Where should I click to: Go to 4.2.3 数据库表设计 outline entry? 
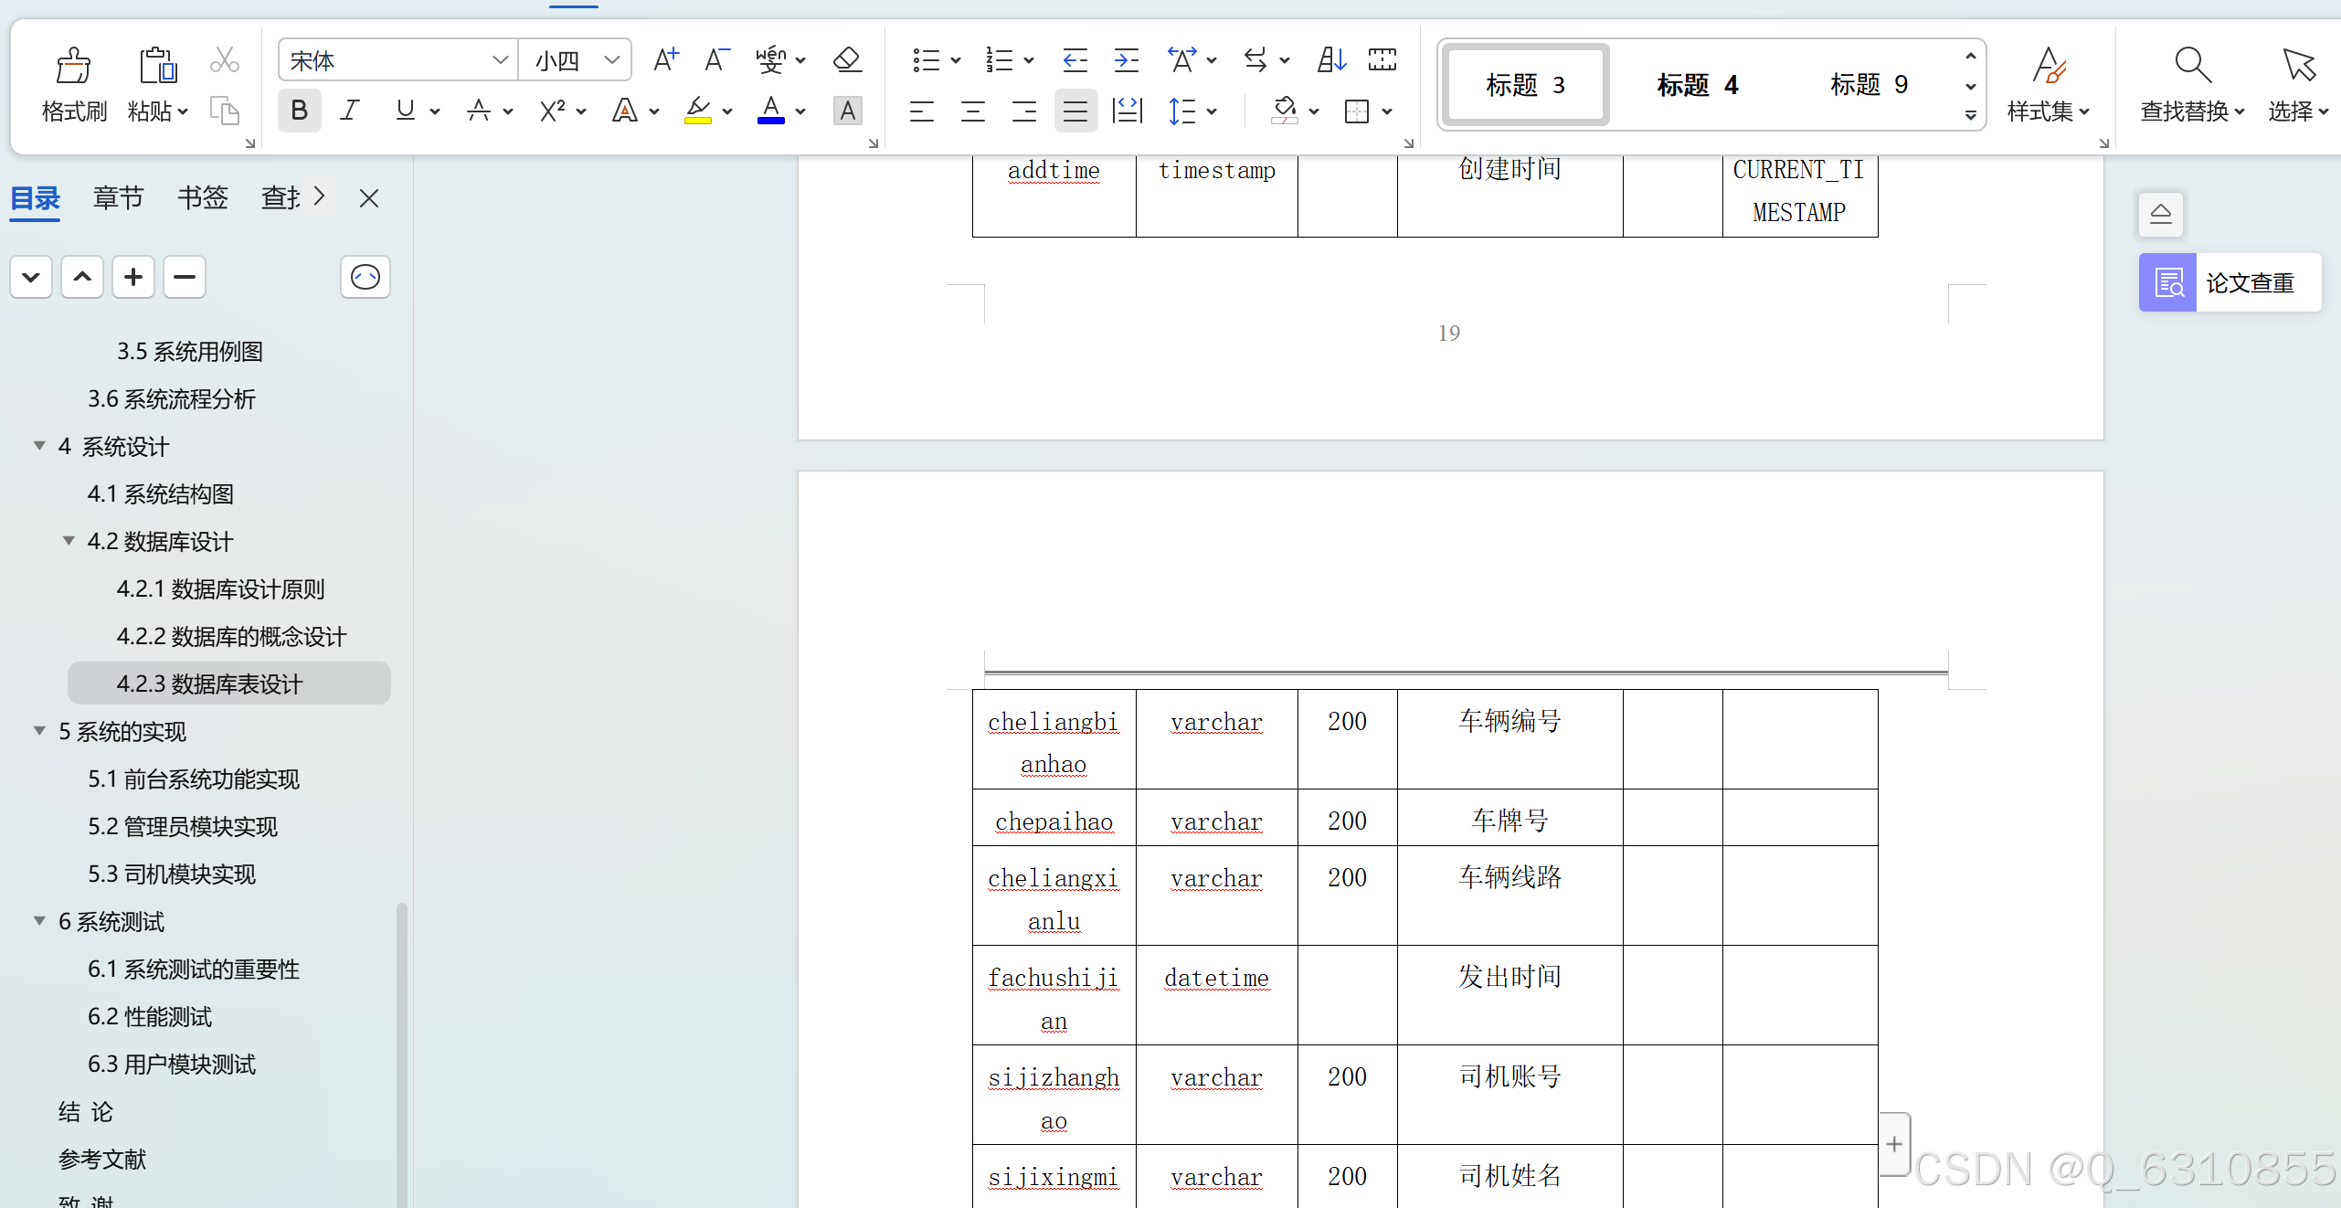(x=229, y=683)
